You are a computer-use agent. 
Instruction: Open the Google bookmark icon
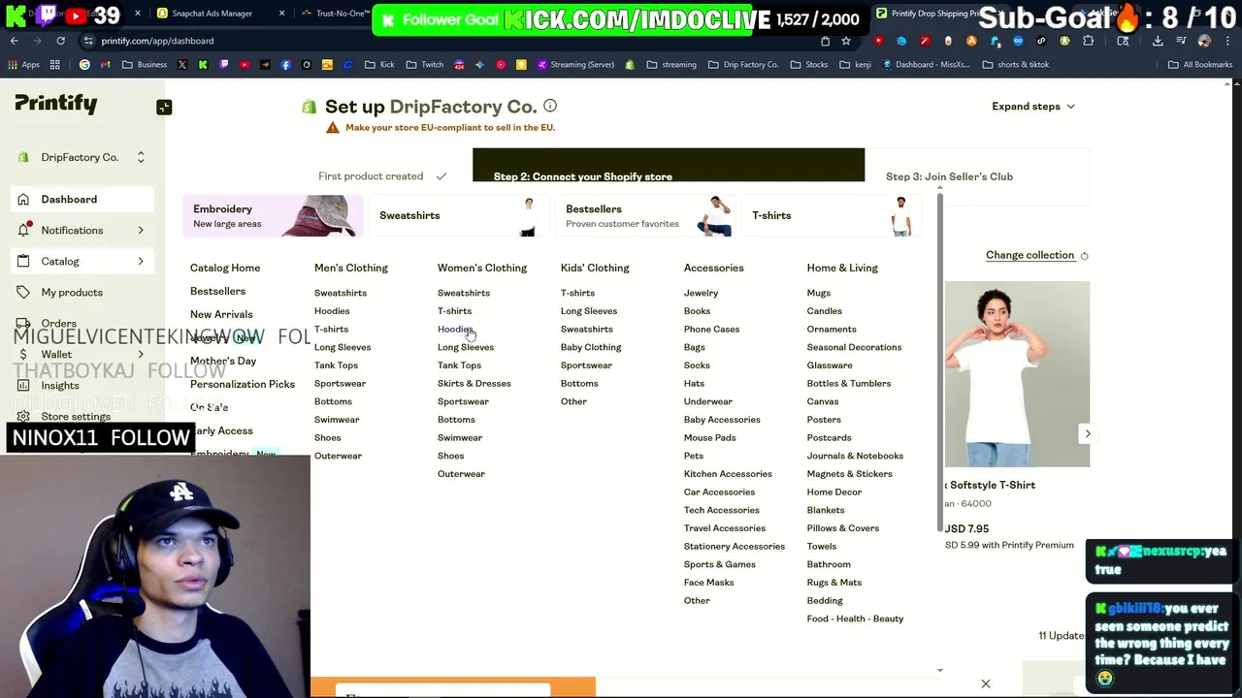pyautogui.click(x=84, y=65)
